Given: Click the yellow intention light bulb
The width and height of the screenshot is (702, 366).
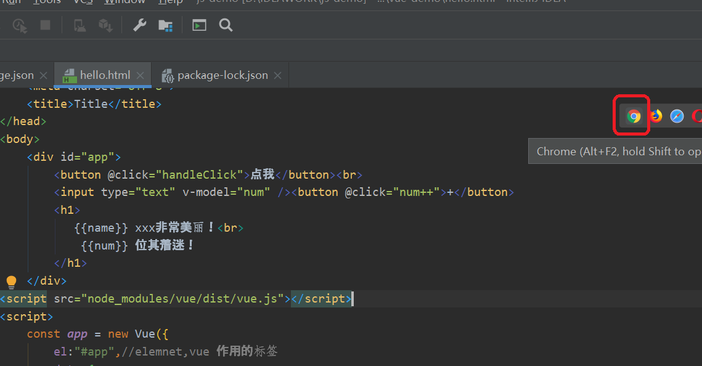Looking at the screenshot, I should pos(11,282).
